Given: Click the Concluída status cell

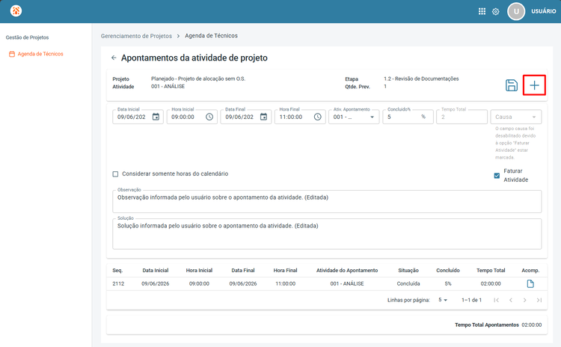Looking at the screenshot, I should point(408,283).
